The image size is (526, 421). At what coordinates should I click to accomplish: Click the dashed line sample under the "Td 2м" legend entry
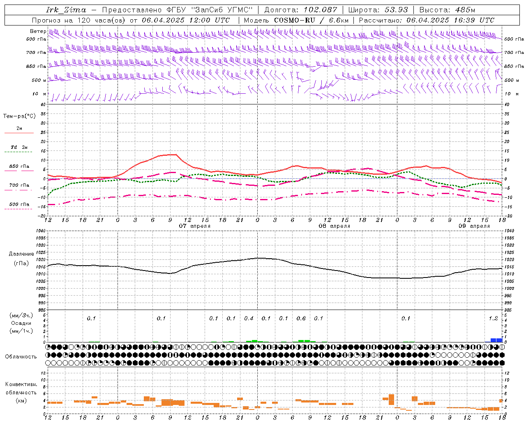click(x=18, y=152)
